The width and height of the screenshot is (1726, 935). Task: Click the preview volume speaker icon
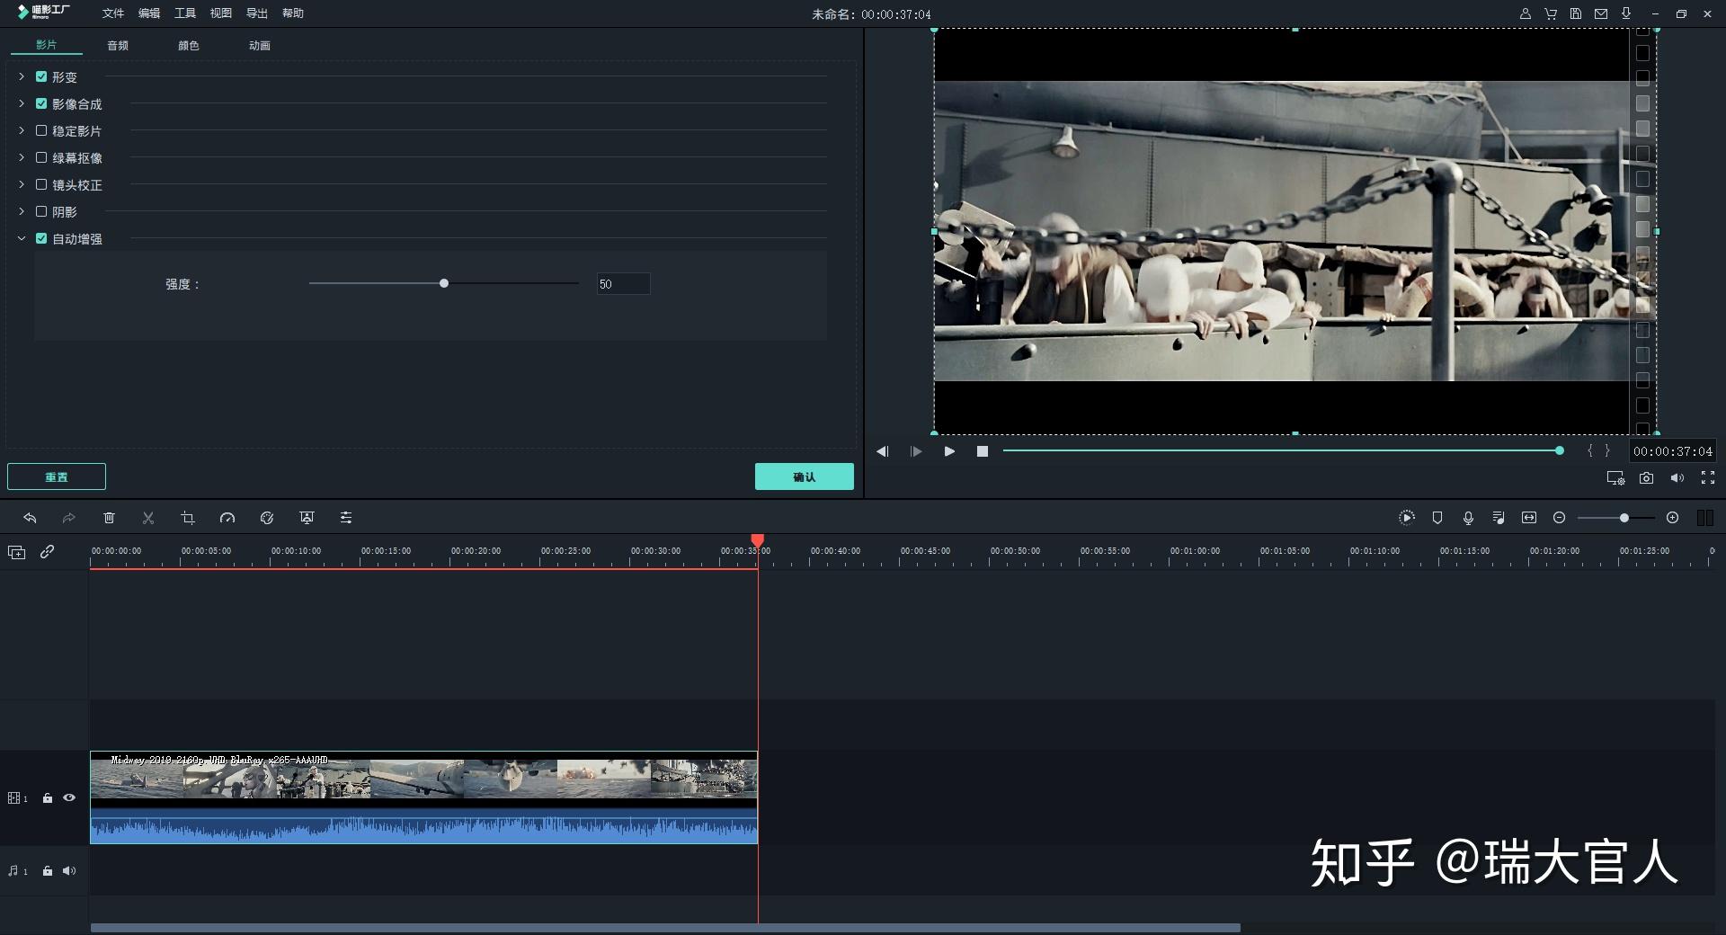pyautogui.click(x=1677, y=478)
